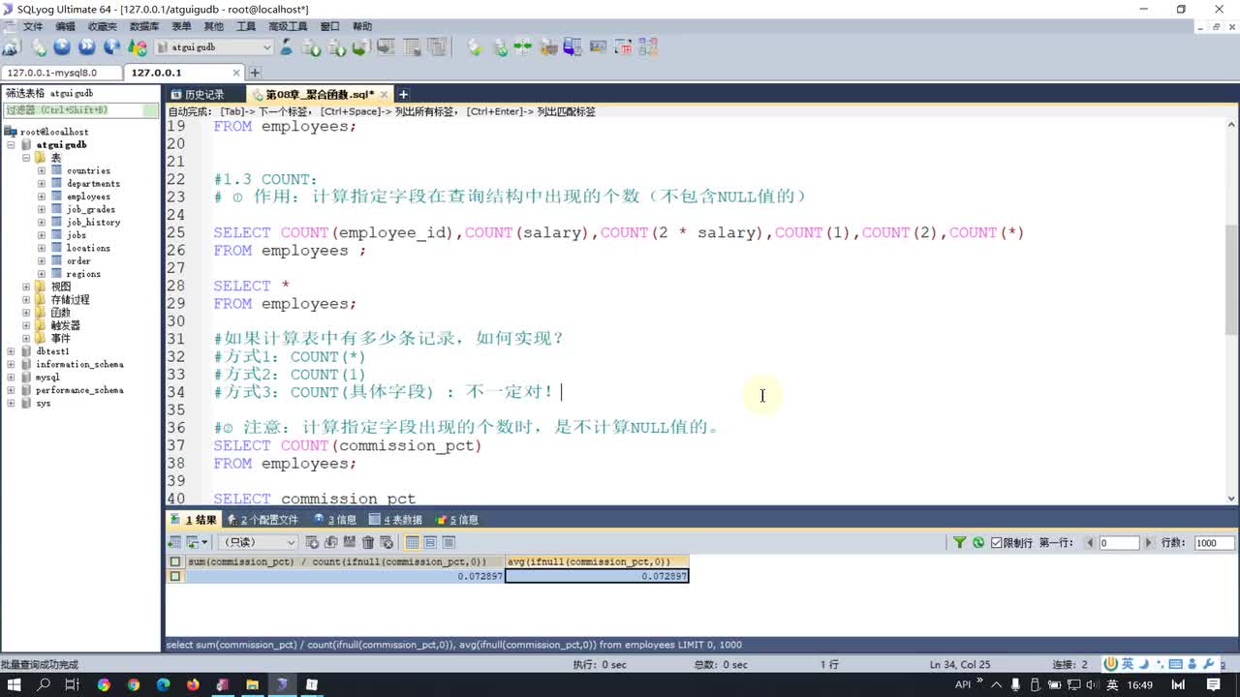Close the 第08章_聚合函数.sql tab
Viewport: 1240px width, 697px height.
coord(385,94)
